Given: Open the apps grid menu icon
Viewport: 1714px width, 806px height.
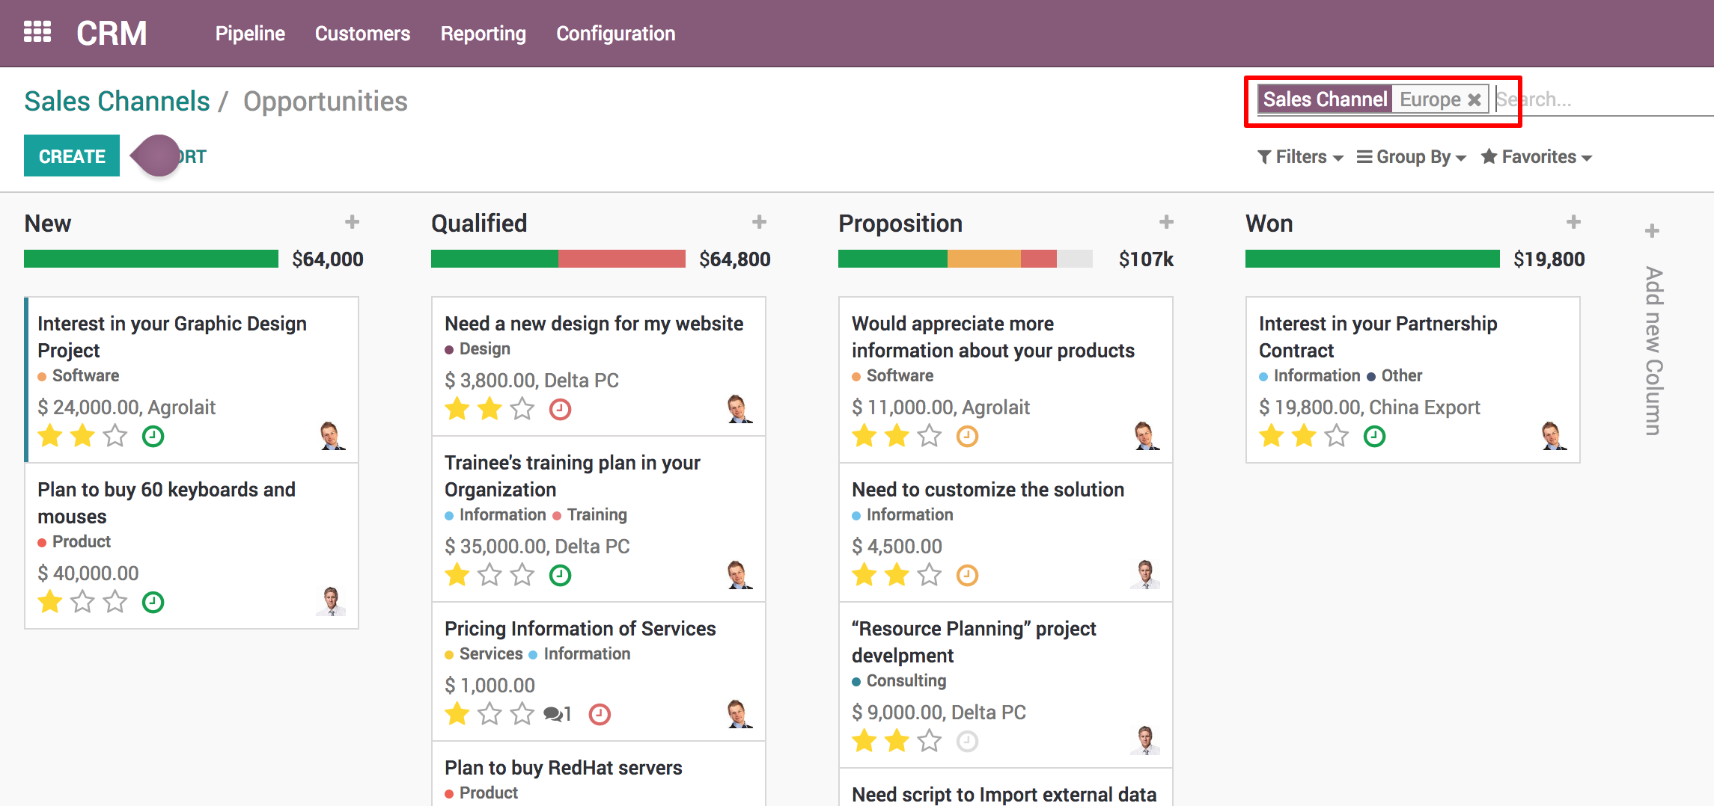Looking at the screenshot, I should (37, 32).
